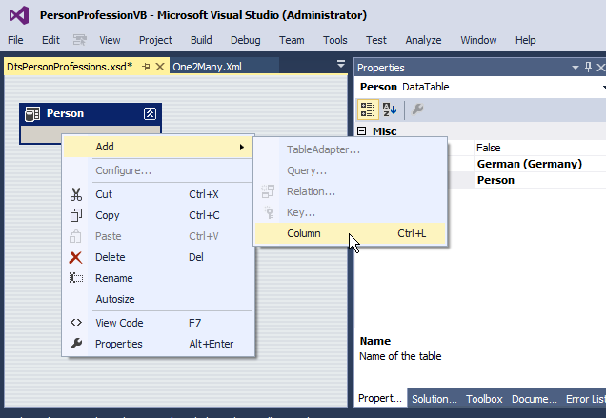
Task: Select Paste from context menu
Action: pos(157,236)
